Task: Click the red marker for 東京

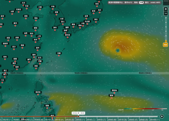Action: click(96, 22)
